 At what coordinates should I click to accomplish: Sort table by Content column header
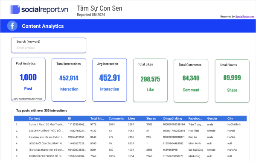tap(34, 118)
